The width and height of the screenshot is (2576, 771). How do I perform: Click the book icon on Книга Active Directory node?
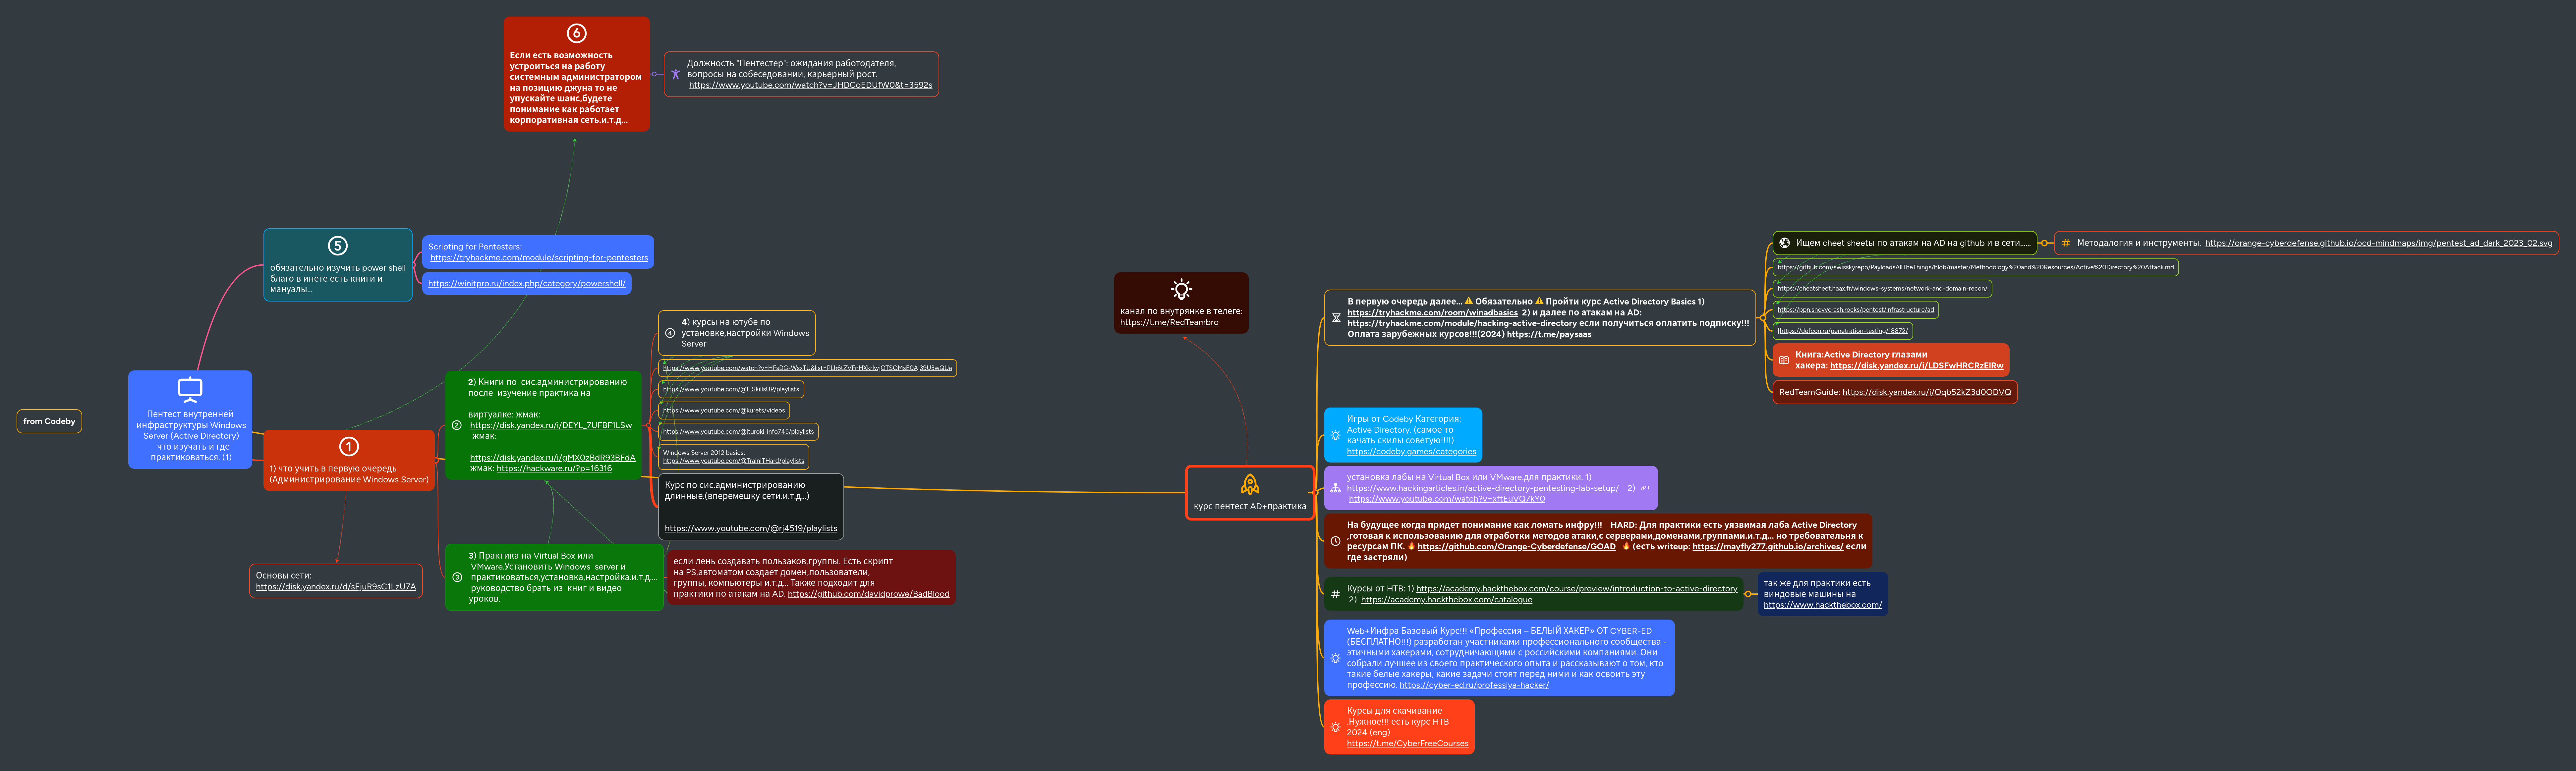[1784, 360]
